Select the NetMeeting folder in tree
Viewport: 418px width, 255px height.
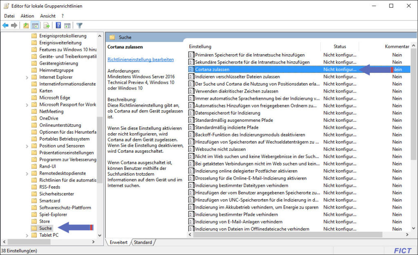click(x=51, y=112)
